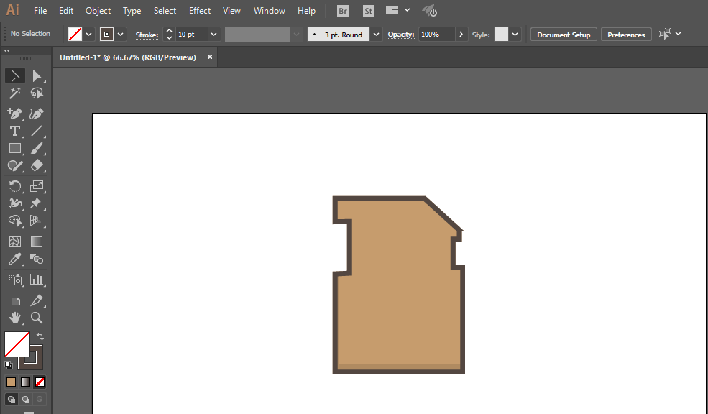
Task: Expand the stroke weight dropdown
Action: pos(214,34)
